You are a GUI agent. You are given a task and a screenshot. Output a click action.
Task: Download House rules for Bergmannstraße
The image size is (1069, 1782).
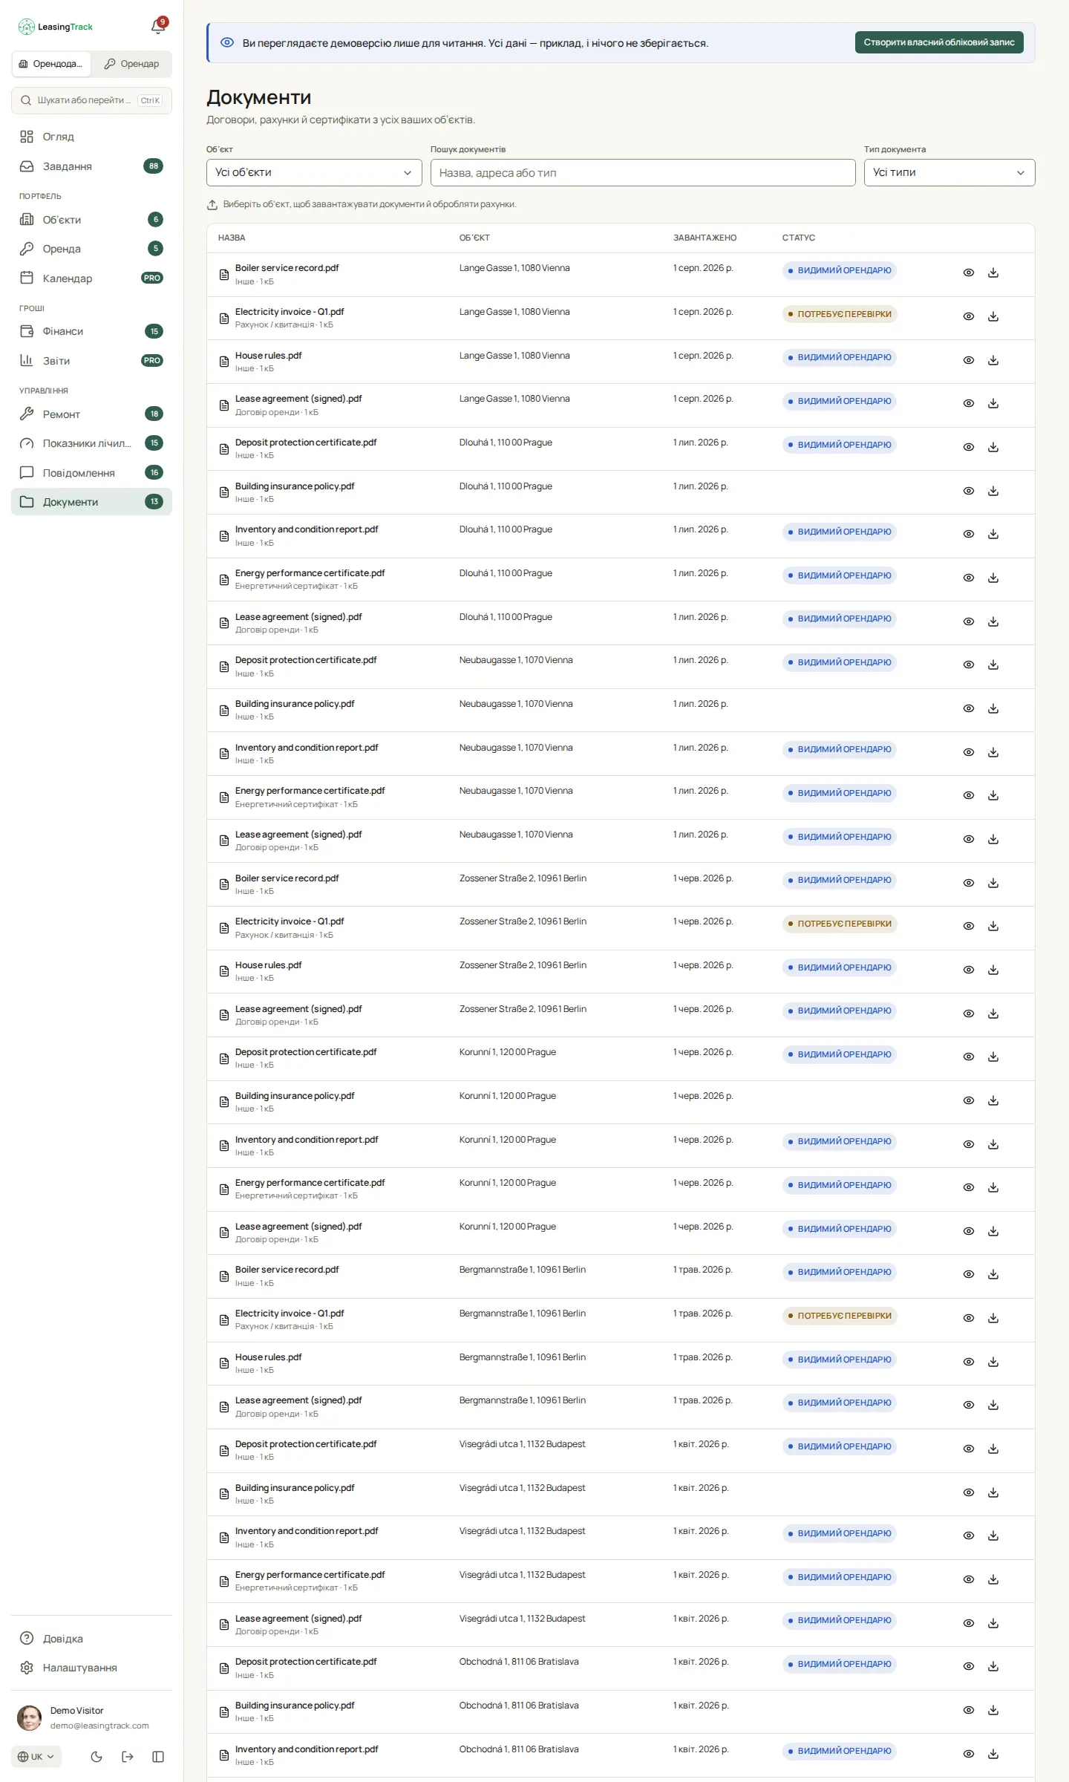click(993, 1362)
